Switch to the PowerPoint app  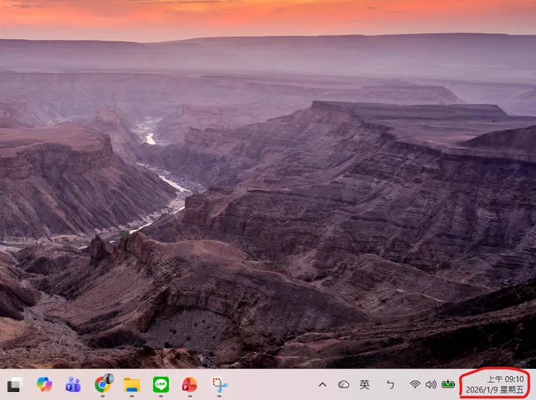point(189,385)
